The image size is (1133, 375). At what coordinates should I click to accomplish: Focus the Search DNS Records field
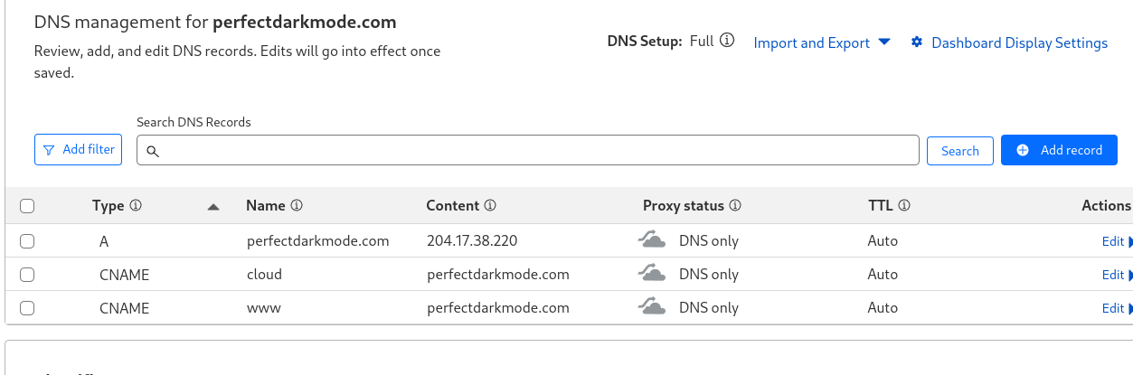click(x=528, y=151)
